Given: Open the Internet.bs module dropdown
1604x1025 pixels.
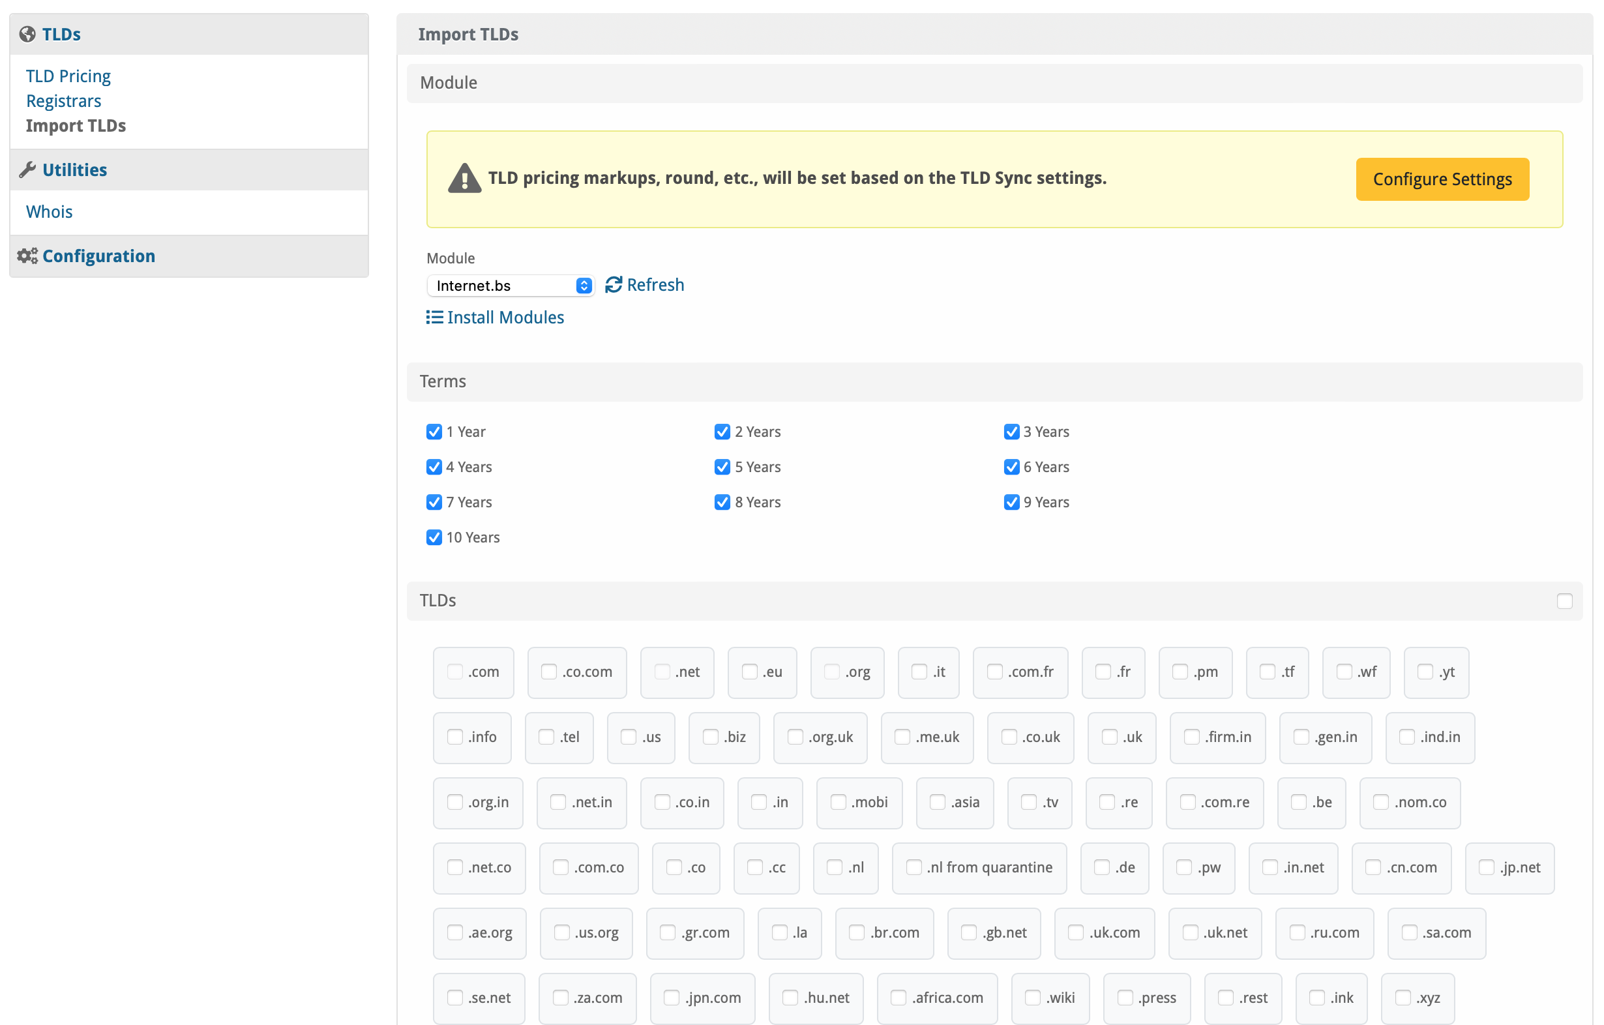Looking at the screenshot, I should coord(511,286).
